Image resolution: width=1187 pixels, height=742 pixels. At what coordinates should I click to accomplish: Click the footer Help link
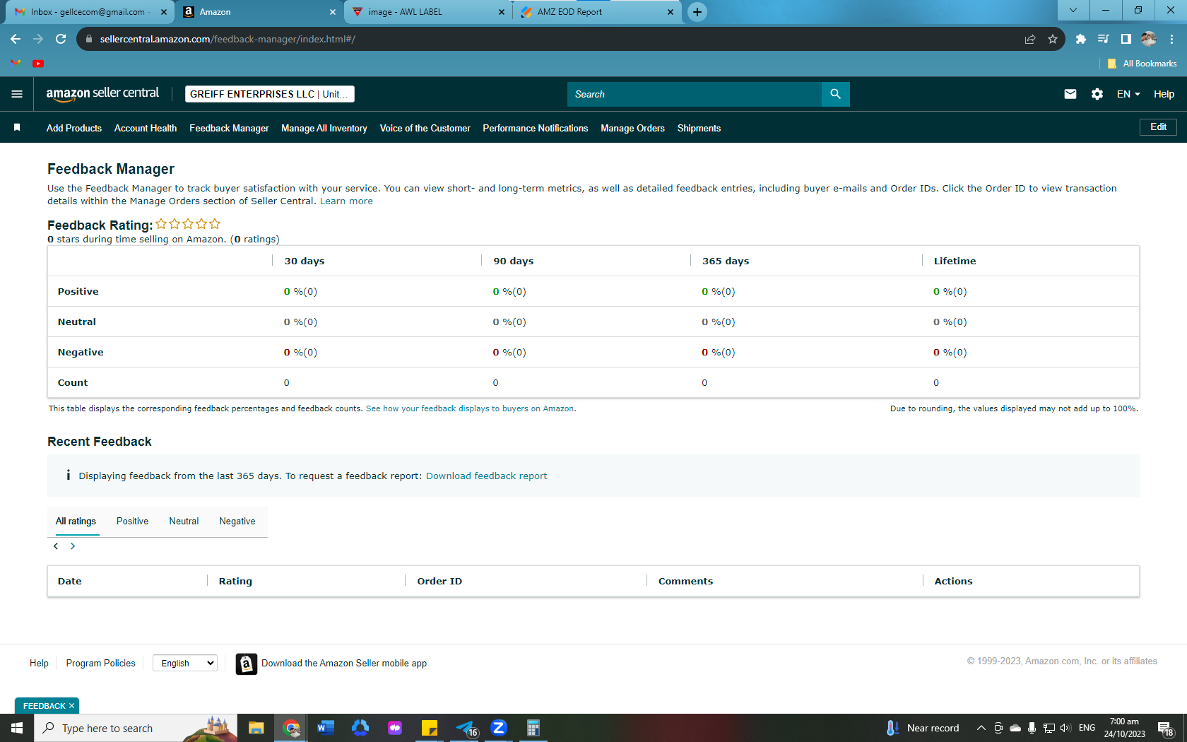(39, 664)
